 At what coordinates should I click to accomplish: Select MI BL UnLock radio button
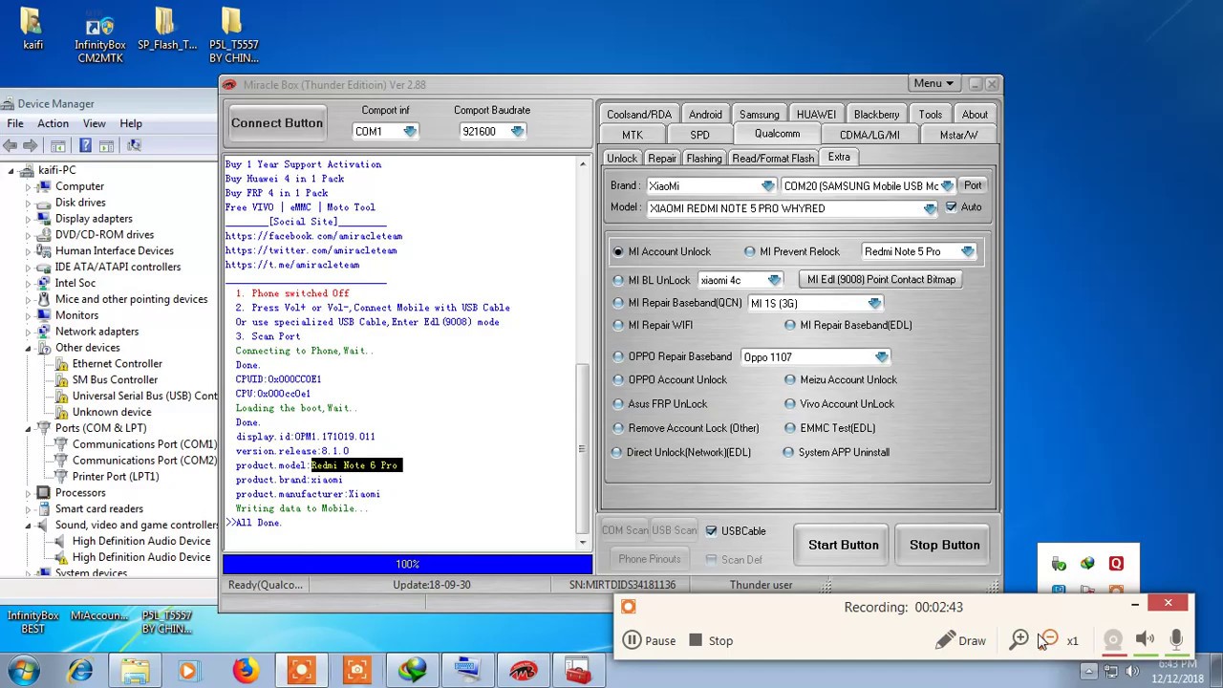click(618, 280)
